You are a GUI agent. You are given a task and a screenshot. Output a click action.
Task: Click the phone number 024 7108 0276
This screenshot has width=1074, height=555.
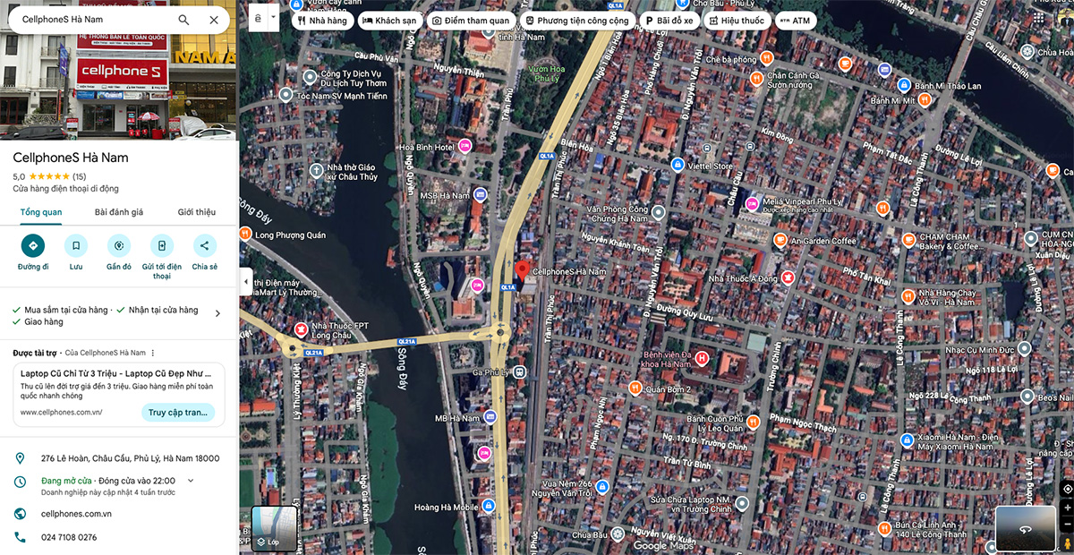point(69,538)
